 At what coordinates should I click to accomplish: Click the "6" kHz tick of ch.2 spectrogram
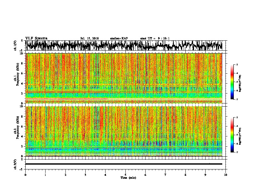coord(23,127)
